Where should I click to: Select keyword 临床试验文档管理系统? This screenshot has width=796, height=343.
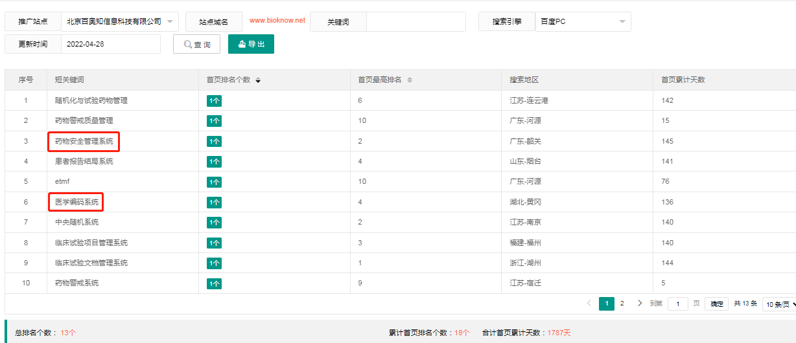(91, 263)
